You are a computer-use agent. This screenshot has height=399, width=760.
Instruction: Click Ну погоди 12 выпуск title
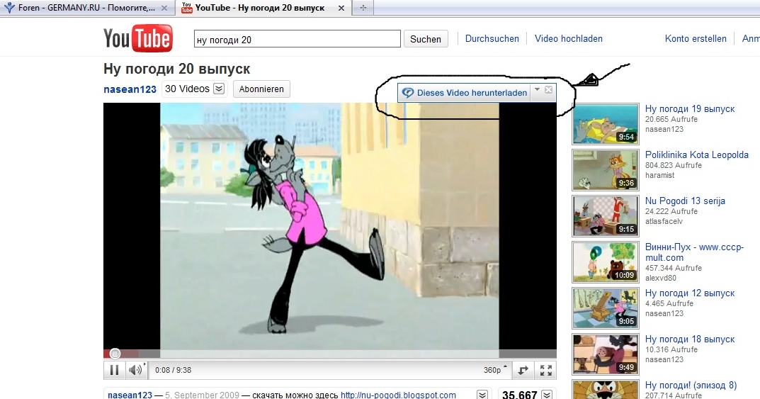click(690, 293)
